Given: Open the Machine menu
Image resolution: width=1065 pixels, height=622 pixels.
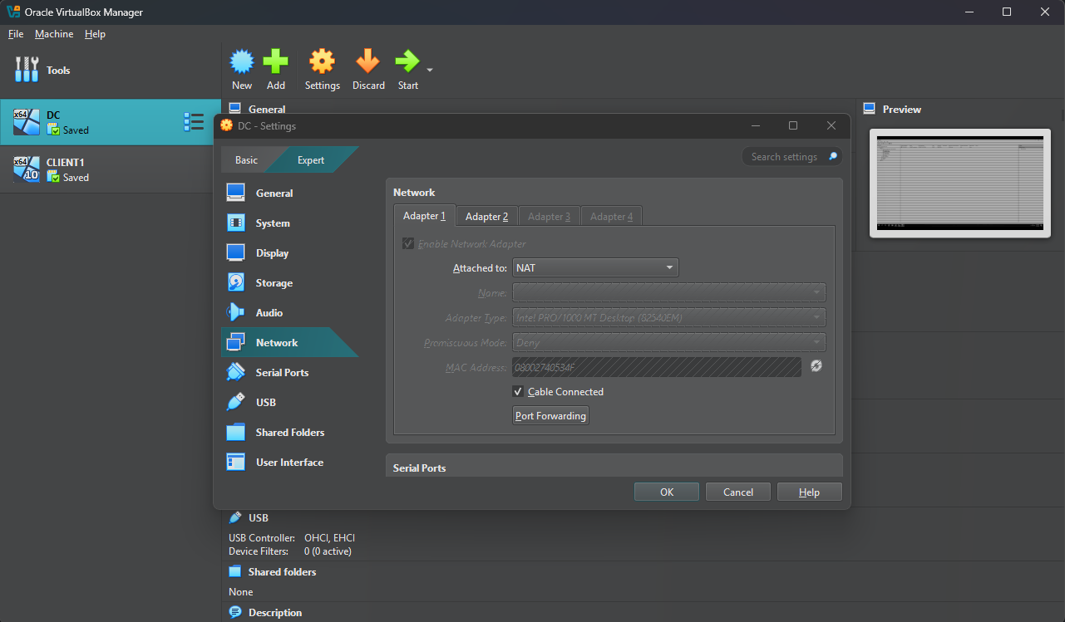Looking at the screenshot, I should [54, 34].
